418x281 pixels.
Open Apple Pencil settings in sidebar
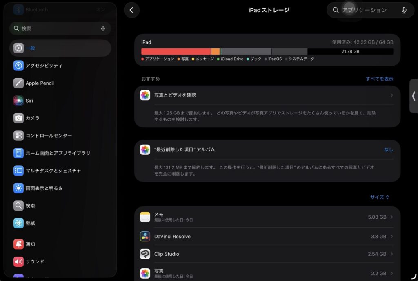pos(40,83)
